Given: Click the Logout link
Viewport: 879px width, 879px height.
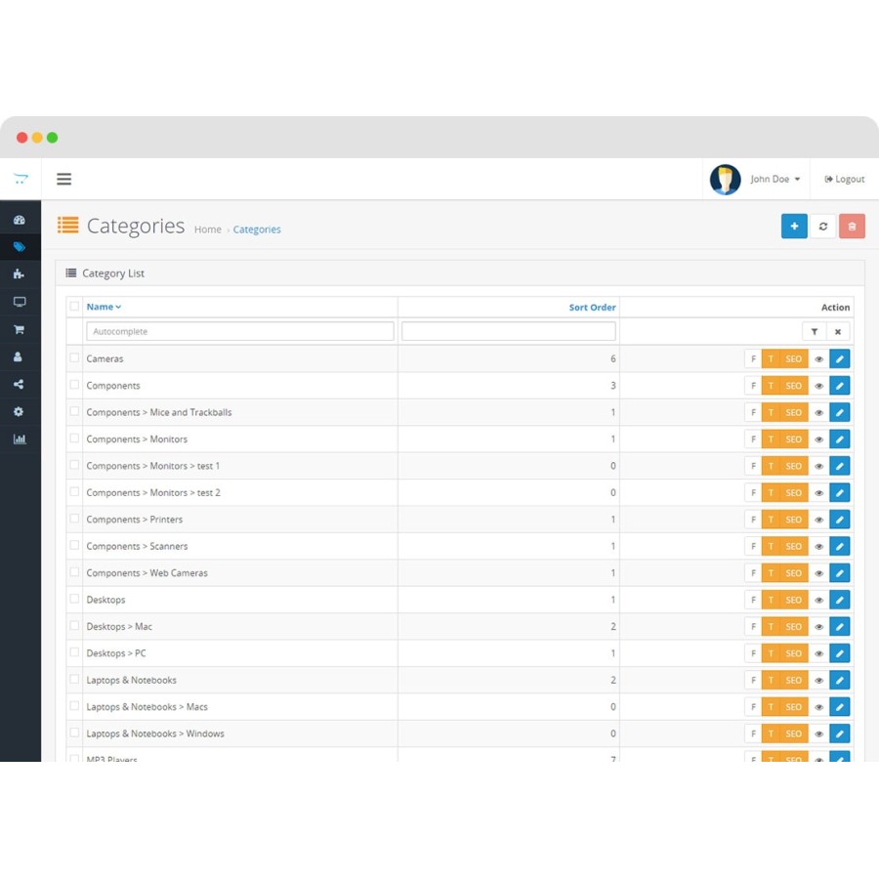Looking at the screenshot, I should coord(844,179).
